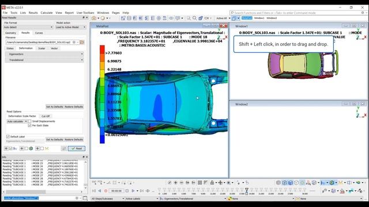Screen dimensions: 369x207
Task: Open the Results menu
Action: pos(33,13)
